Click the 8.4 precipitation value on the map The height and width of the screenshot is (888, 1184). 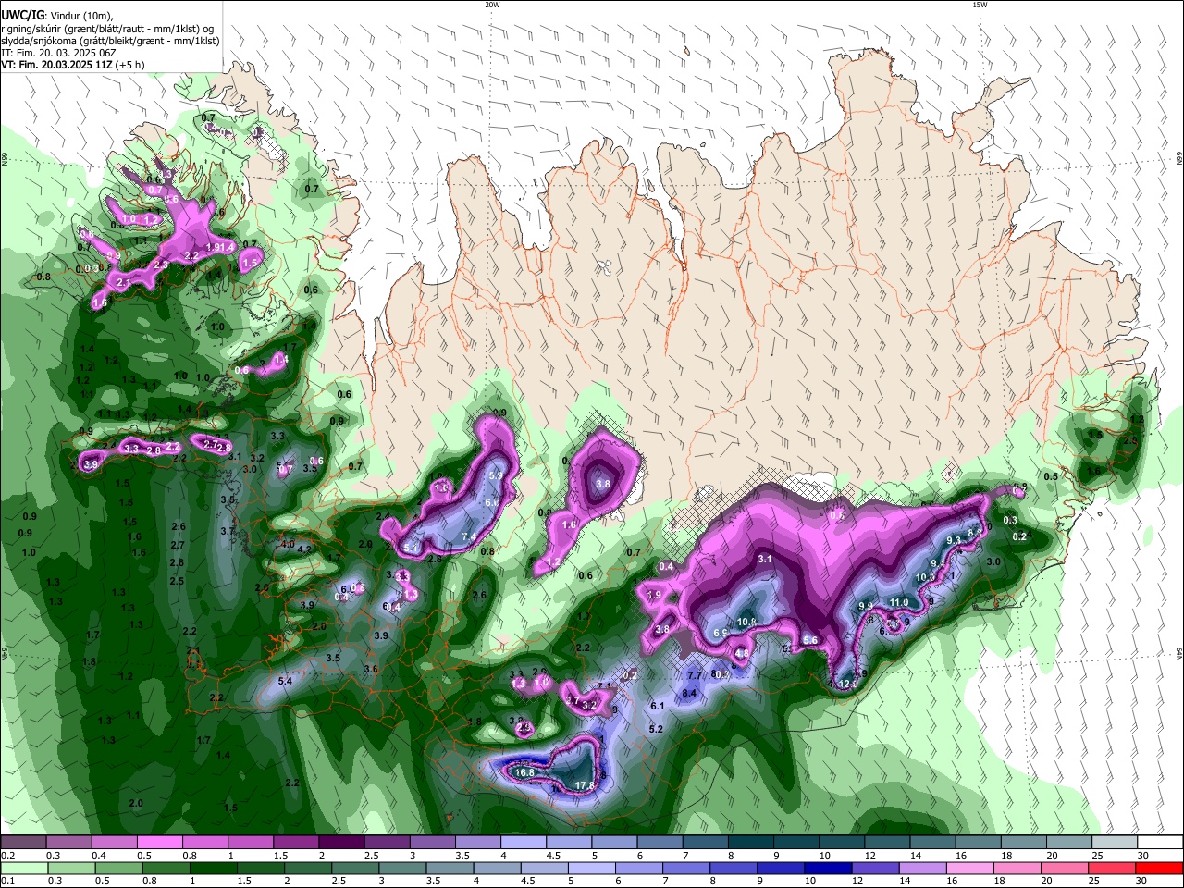pyautogui.click(x=689, y=693)
